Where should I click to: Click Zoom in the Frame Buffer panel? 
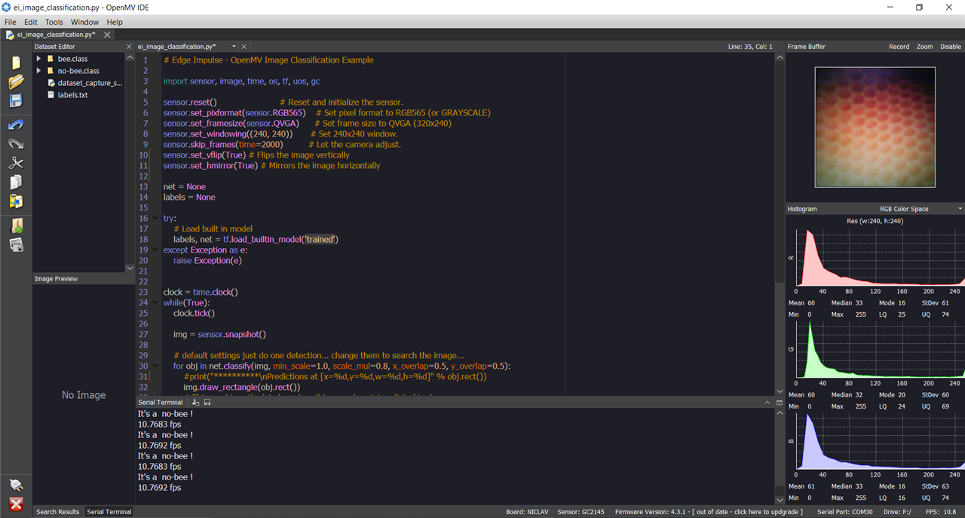tap(925, 47)
